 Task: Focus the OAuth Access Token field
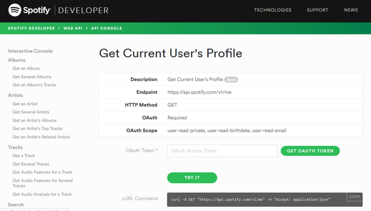222,151
